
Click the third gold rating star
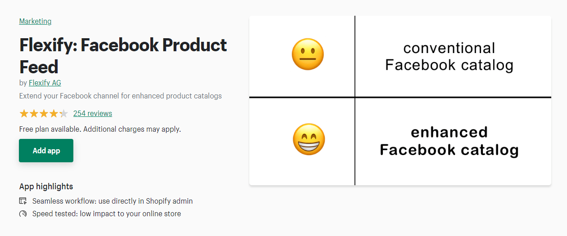(x=44, y=113)
